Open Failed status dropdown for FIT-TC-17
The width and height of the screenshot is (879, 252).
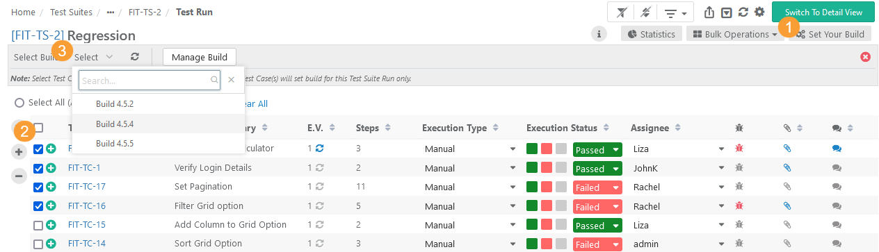click(597, 187)
